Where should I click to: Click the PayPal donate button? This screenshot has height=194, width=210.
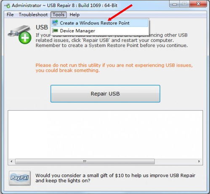[x=20, y=178]
